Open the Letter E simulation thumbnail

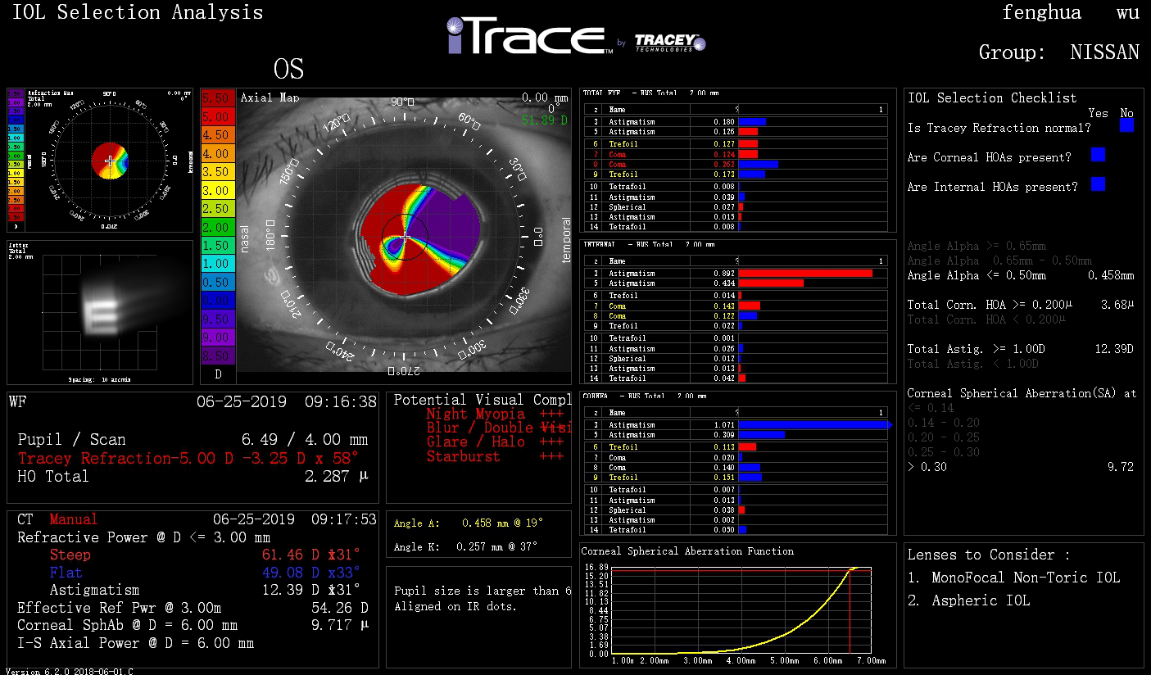[100, 312]
